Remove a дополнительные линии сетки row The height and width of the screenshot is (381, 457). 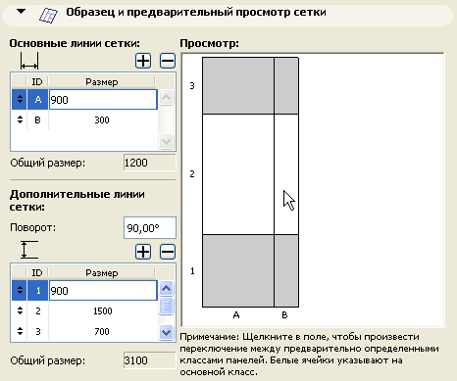(x=168, y=252)
